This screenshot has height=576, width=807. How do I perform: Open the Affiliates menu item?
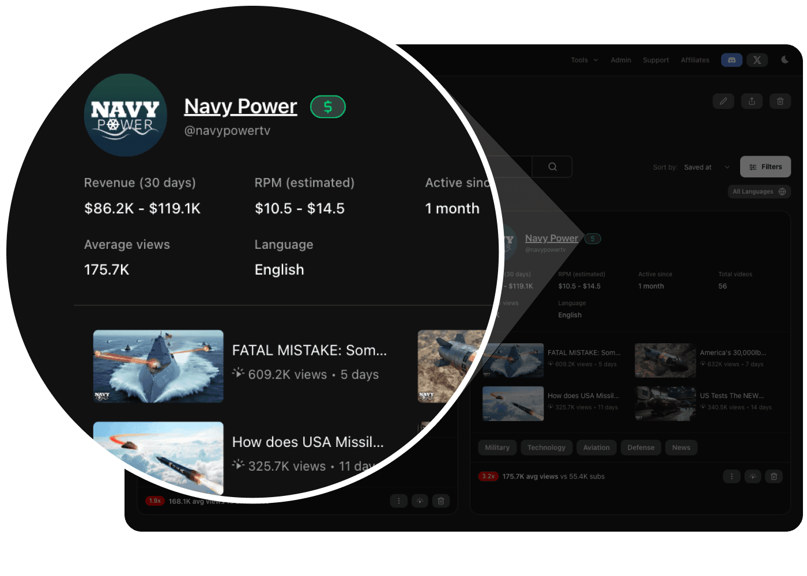(695, 60)
